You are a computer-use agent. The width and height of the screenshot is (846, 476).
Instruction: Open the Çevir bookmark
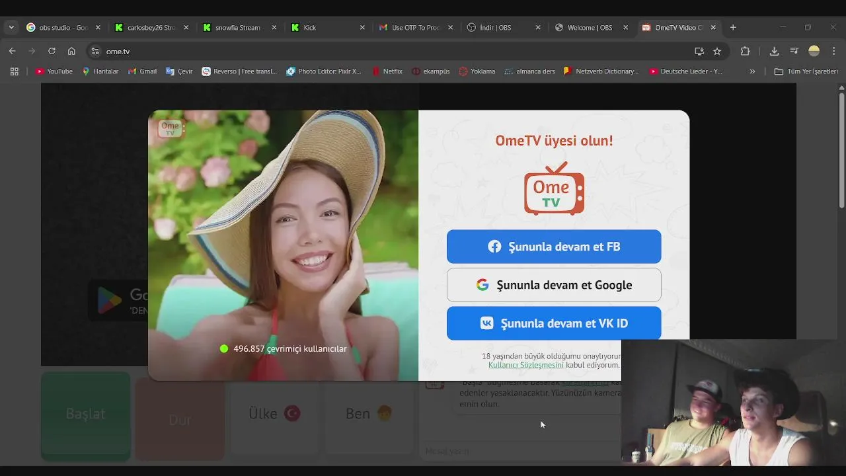179,71
